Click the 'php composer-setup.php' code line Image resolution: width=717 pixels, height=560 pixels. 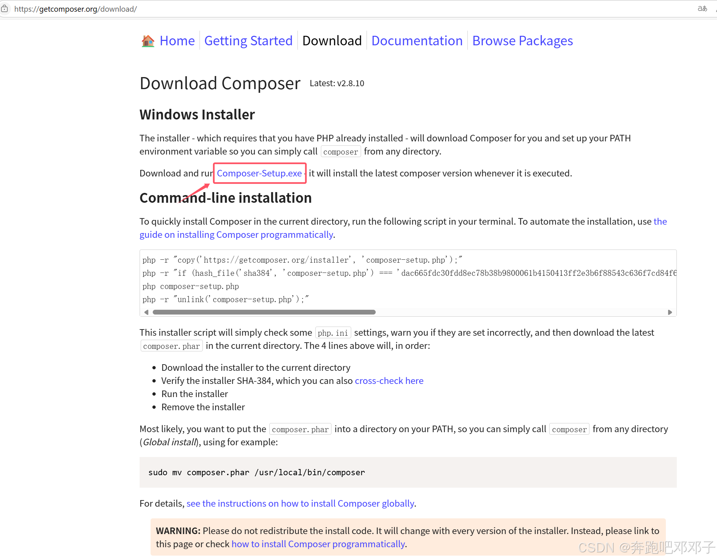click(191, 286)
